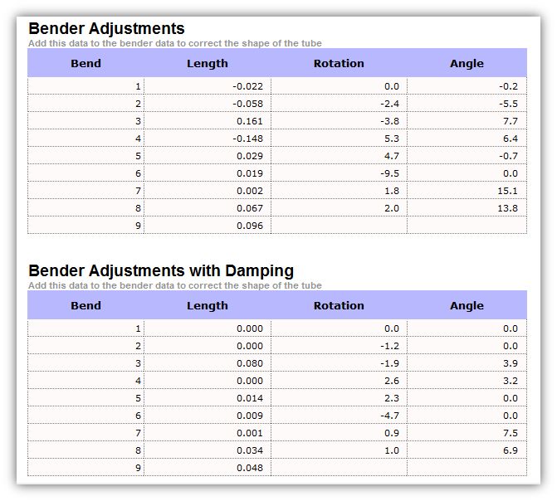The width and height of the screenshot is (557, 501).
Task: Click the 15.1 Angle cell
Action: 507,191
